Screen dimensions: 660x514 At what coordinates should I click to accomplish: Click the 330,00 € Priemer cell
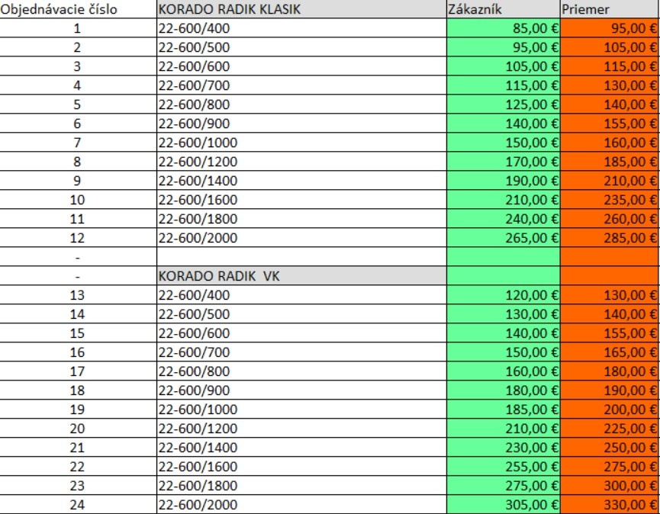[x=610, y=504]
